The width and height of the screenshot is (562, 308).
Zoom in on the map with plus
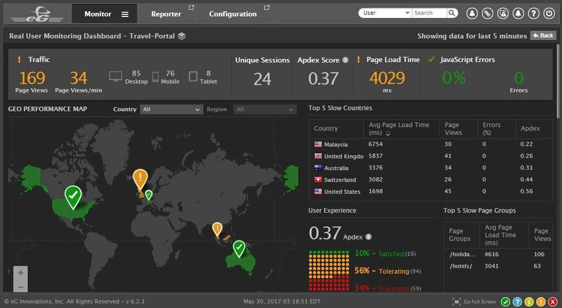pyautogui.click(x=20, y=273)
